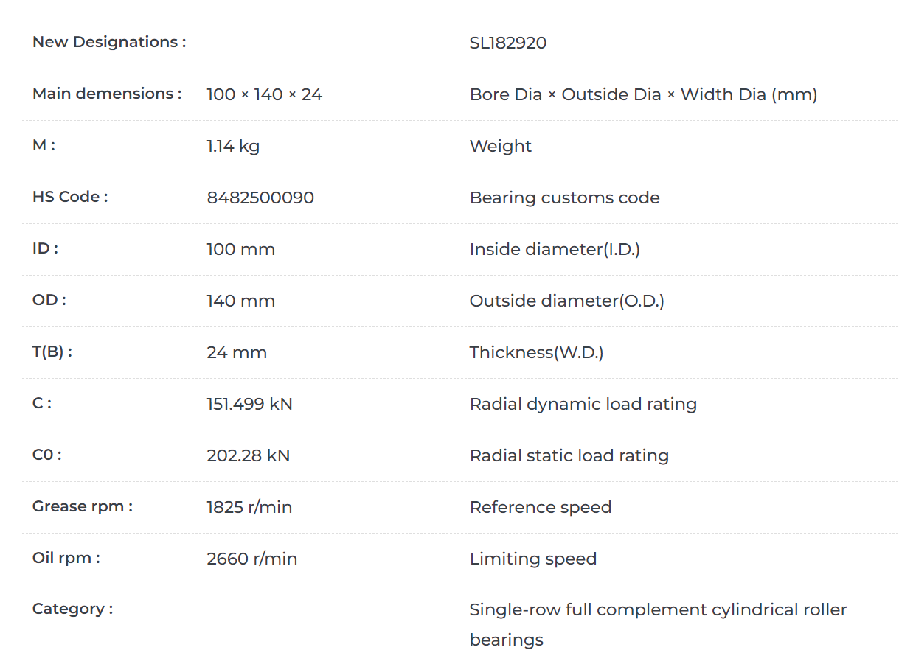Screen dimensions: 899x664
Task: Click Single-row full complement cylindrical roller bearings
Action: coord(659,624)
